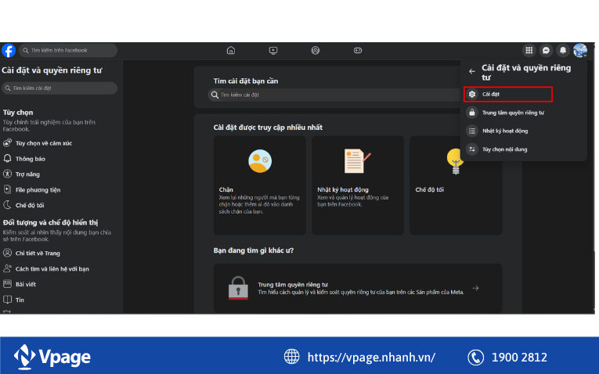Click the Tìm kiếm trên Facebook search box
The width and height of the screenshot is (599, 374).
(69, 51)
